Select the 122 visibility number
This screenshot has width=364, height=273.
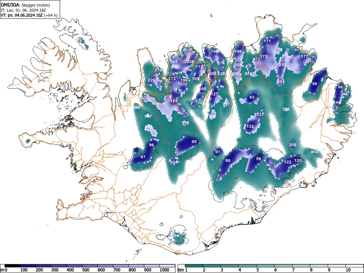click(x=288, y=162)
